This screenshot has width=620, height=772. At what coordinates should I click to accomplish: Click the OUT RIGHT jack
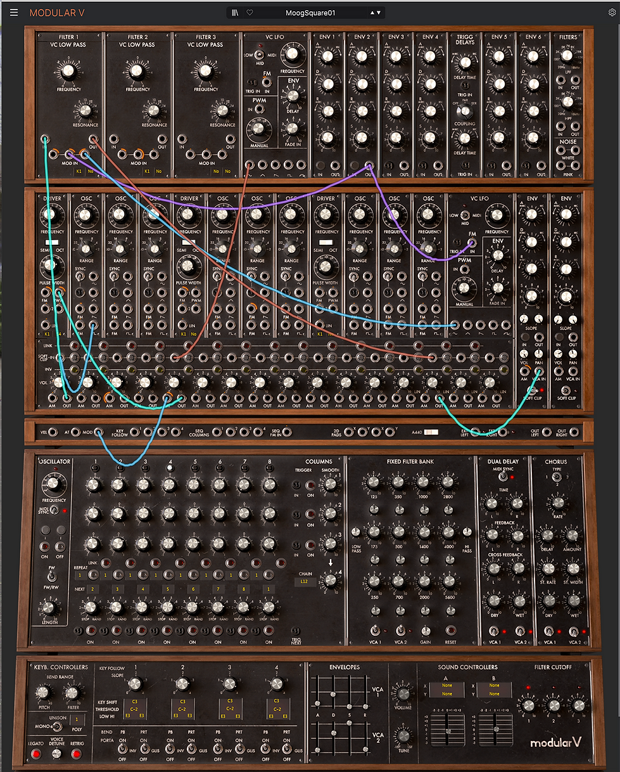[574, 432]
